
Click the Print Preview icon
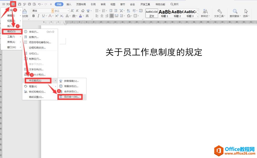[34, 4]
